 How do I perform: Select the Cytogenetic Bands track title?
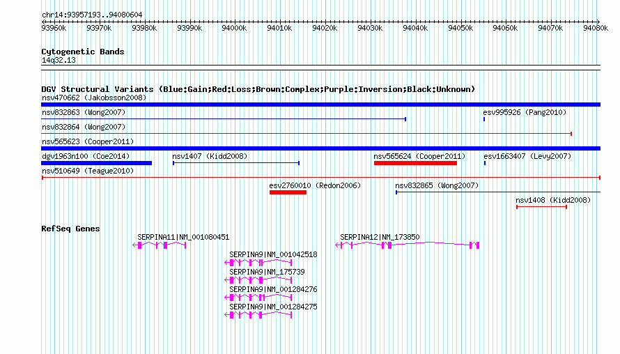click(83, 52)
